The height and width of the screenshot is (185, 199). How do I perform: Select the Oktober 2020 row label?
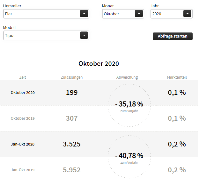tap(23, 93)
